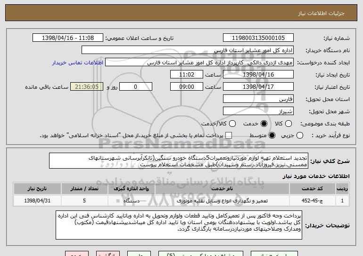Click the کد خدمت column header
This screenshot has height=256, width=363.
pos(312,189)
